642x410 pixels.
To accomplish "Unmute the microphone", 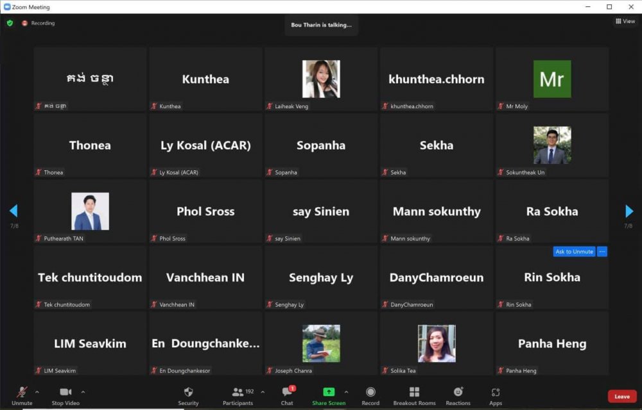I will (x=22, y=392).
